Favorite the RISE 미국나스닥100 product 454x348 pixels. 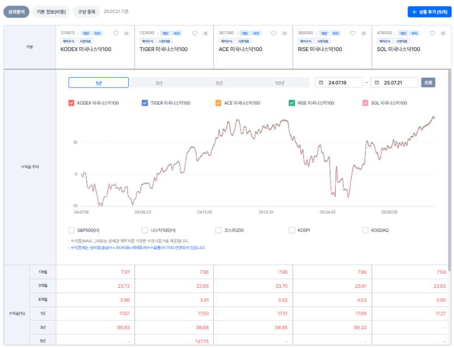click(353, 33)
